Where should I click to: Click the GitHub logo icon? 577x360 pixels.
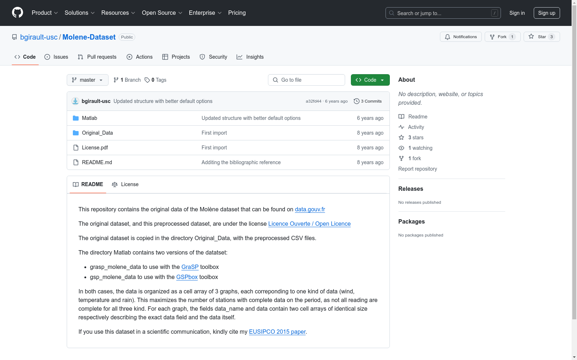[17, 13]
